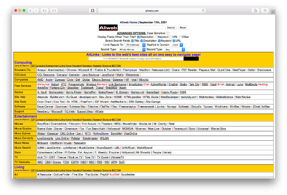Click the Aliweb logo image
287x195 pixels.
[x=108, y=28]
